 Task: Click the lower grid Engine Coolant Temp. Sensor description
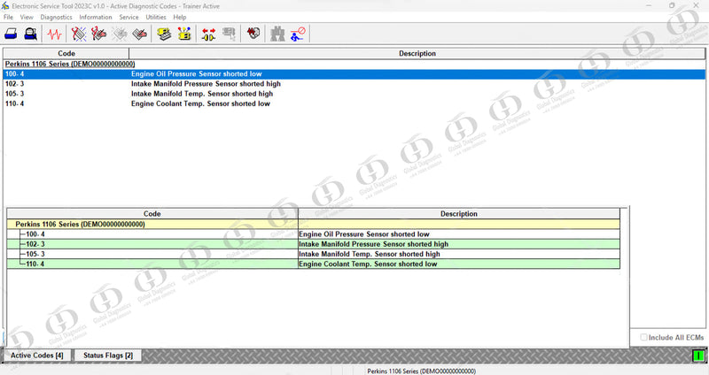click(368, 264)
